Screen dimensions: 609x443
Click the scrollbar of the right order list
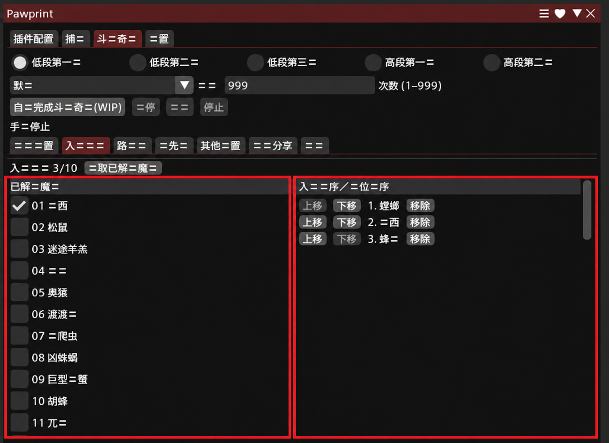tap(587, 210)
